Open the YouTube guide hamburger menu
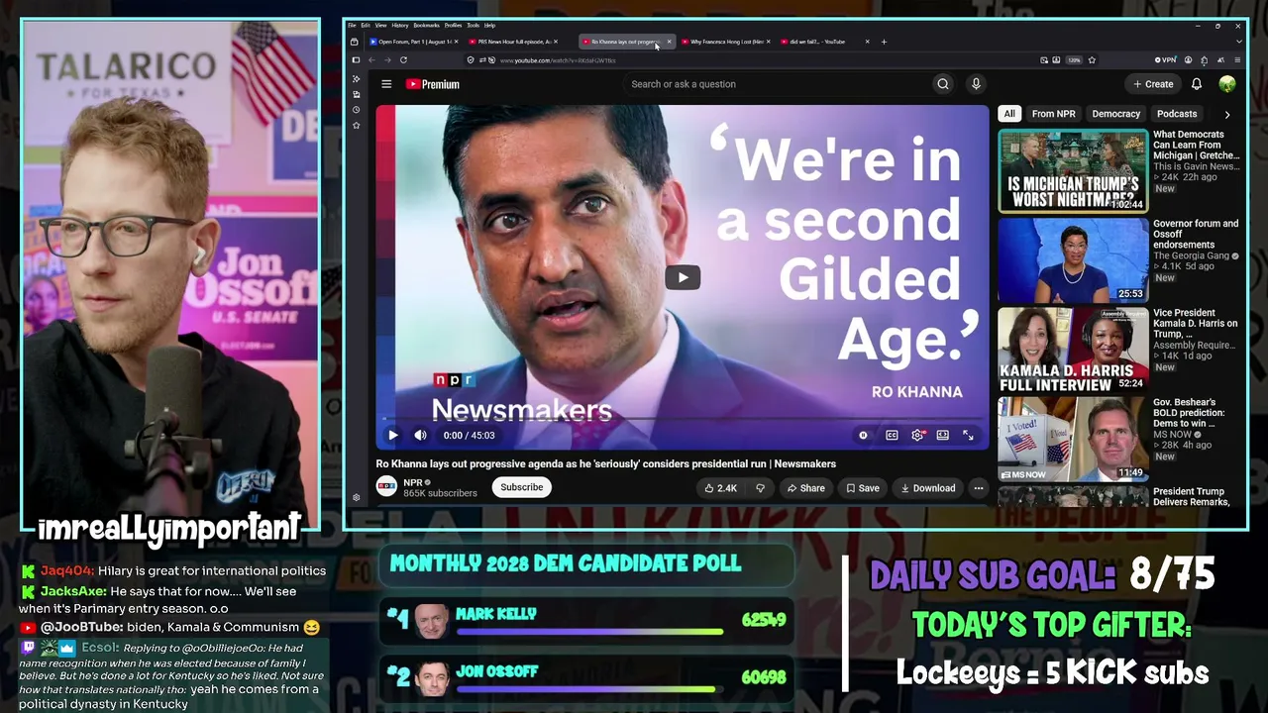1268x713 pixels. coord(386,84)
